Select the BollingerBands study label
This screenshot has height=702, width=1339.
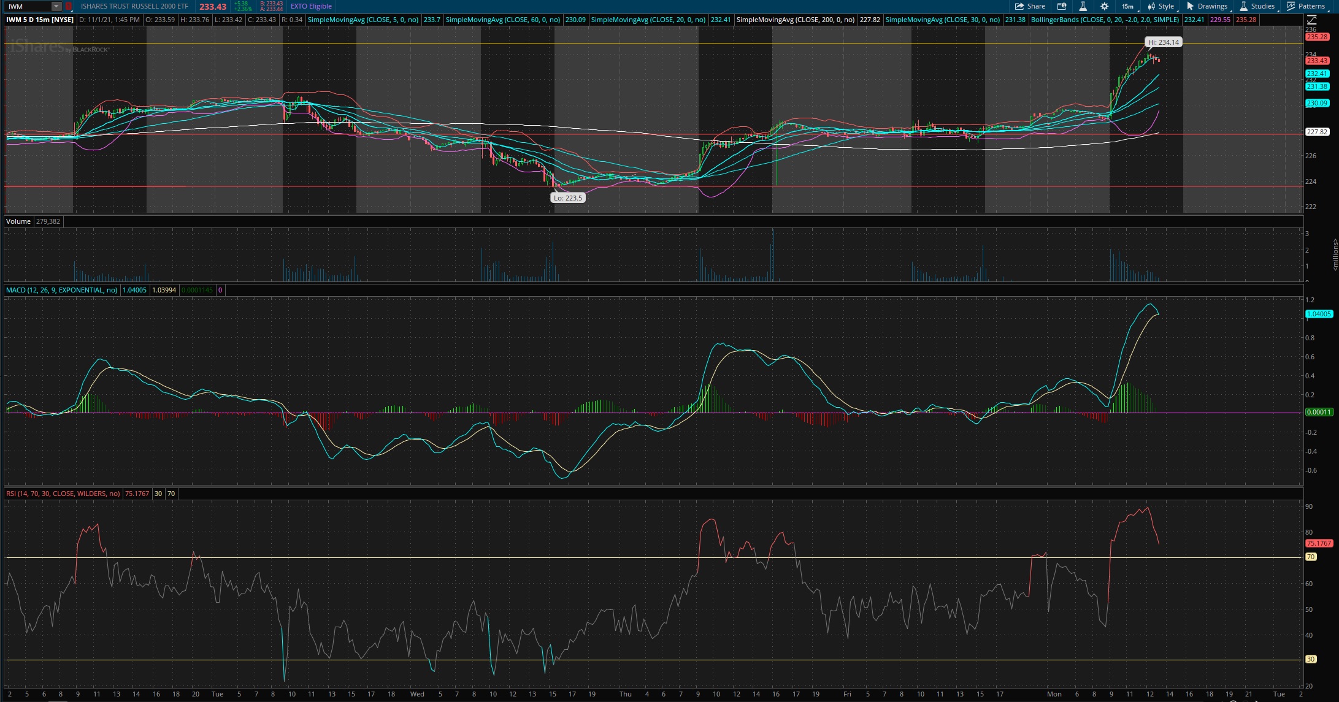coord(1105,20)
